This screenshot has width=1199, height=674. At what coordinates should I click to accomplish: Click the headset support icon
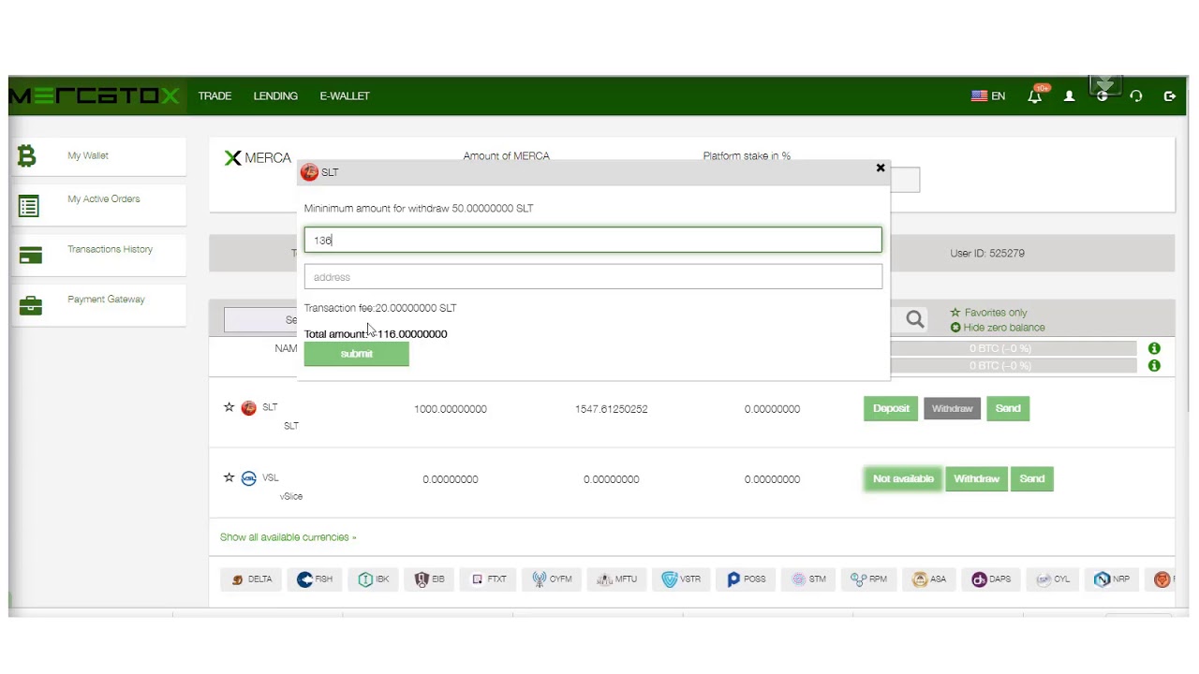(x=1136, y=95)
